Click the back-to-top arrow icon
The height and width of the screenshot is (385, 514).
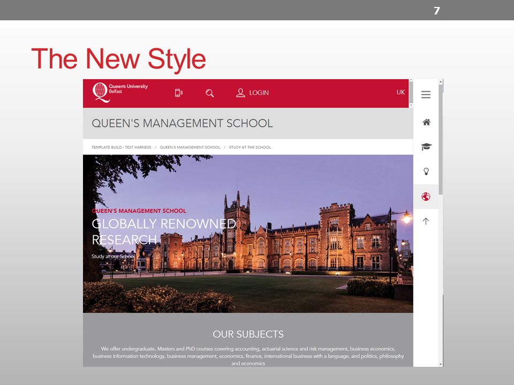[x=426, y=221]
